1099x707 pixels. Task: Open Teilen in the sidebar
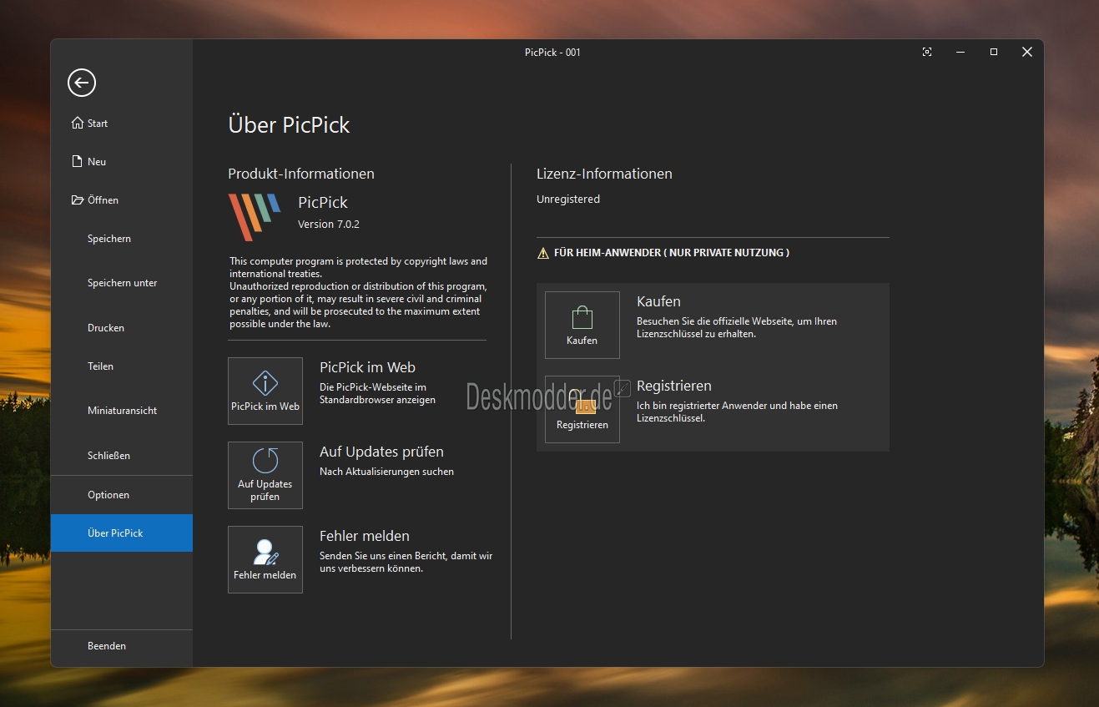(x=122, y=366)
